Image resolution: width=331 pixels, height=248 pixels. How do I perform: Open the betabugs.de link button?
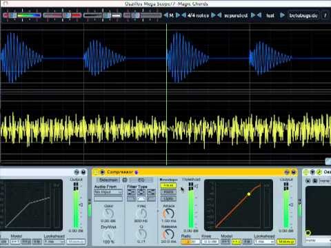click(x=303, y=15)
